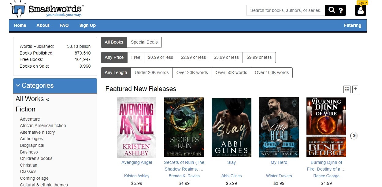Filter by Over 50K words
The width and height of the screenshot is (382, 187).
coord(231,72)
